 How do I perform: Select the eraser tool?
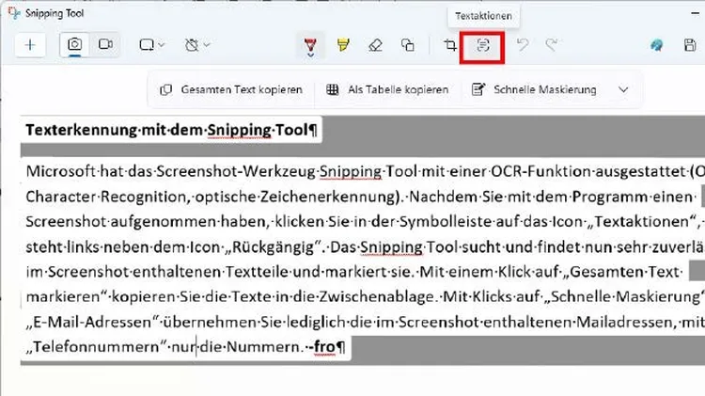coord(375,45)
